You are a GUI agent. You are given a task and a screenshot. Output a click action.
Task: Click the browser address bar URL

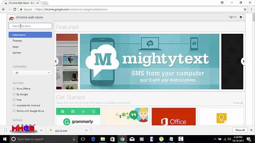point(71,10)
